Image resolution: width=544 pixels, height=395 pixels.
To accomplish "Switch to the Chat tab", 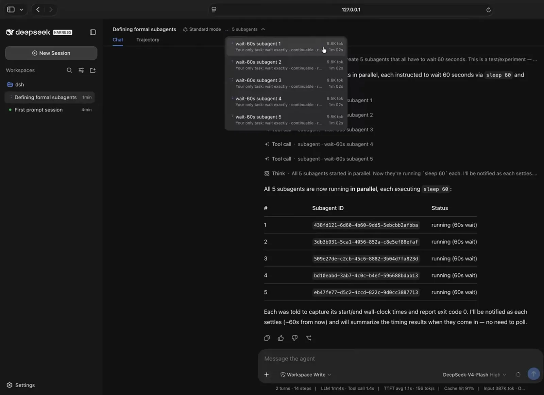I will pyautogui.click(x=118, y=40).
